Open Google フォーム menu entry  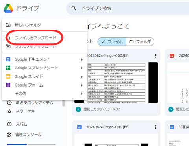tap(45, 85)
